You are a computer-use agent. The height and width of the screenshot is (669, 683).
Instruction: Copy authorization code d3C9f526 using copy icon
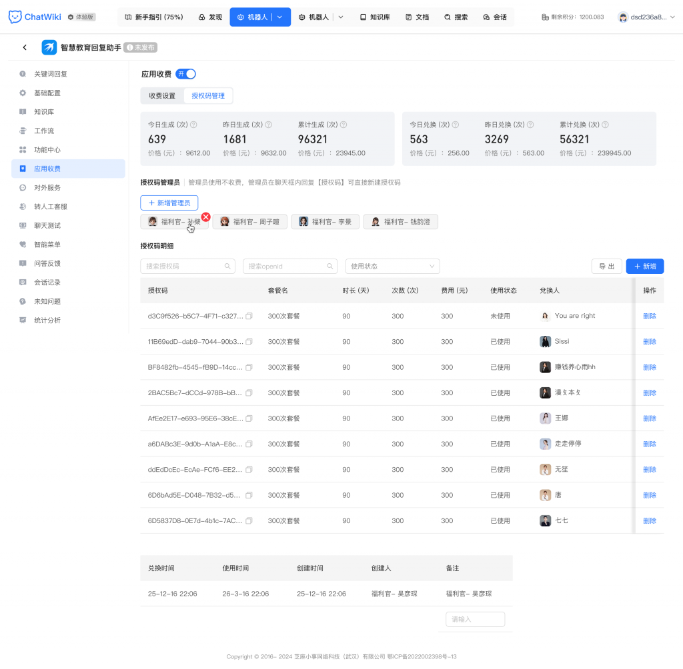coord(249,316)
